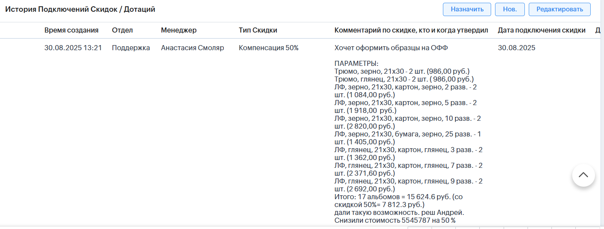Click the Назначить button

[467, 9]
